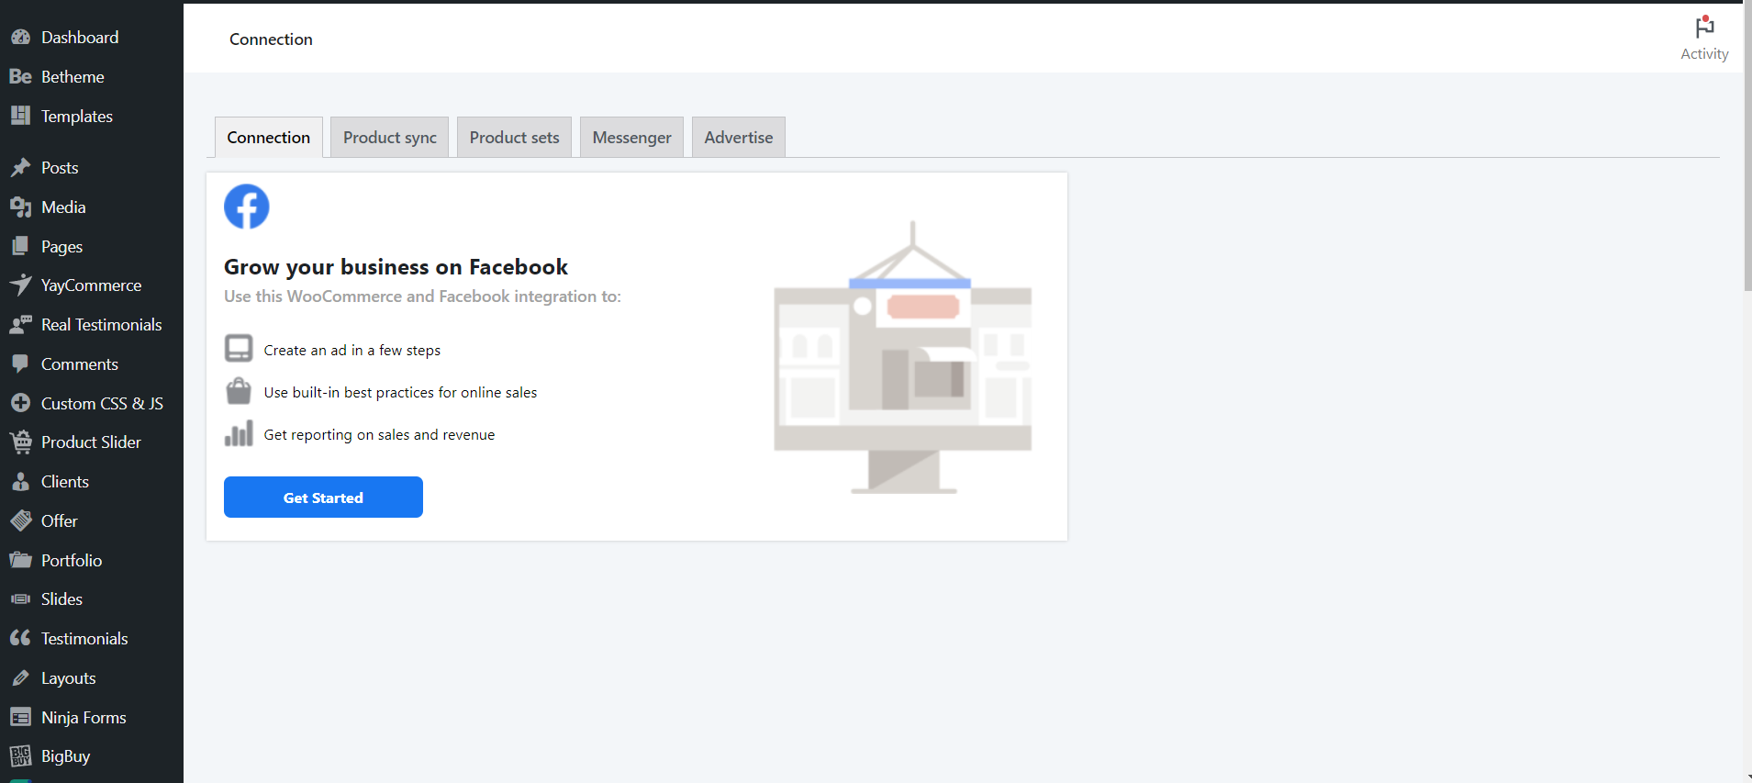
Task: Open BigBuy menu label
Action: (x=65, y=756)
